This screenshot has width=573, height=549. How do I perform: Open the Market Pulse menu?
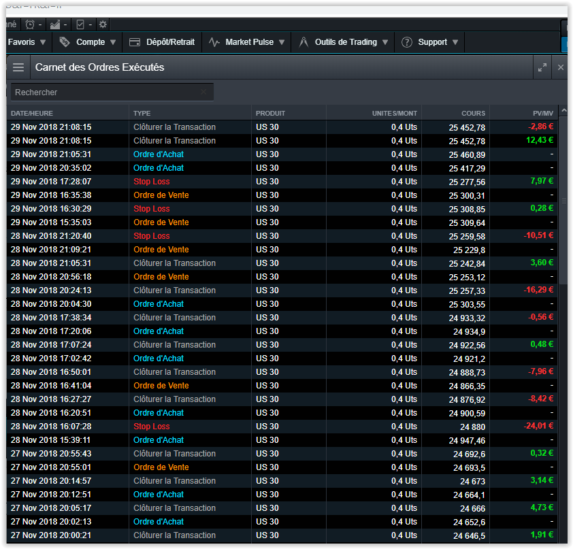tap(249, 42)
